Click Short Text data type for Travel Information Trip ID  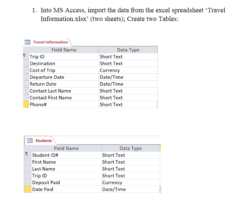pos(128,57)
